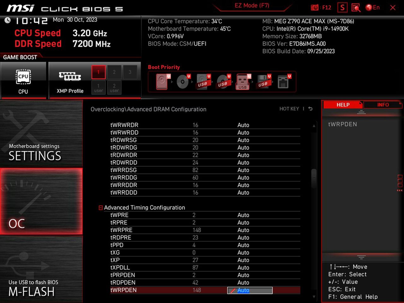Select the USB hard drive boot icon

(203, 82)
